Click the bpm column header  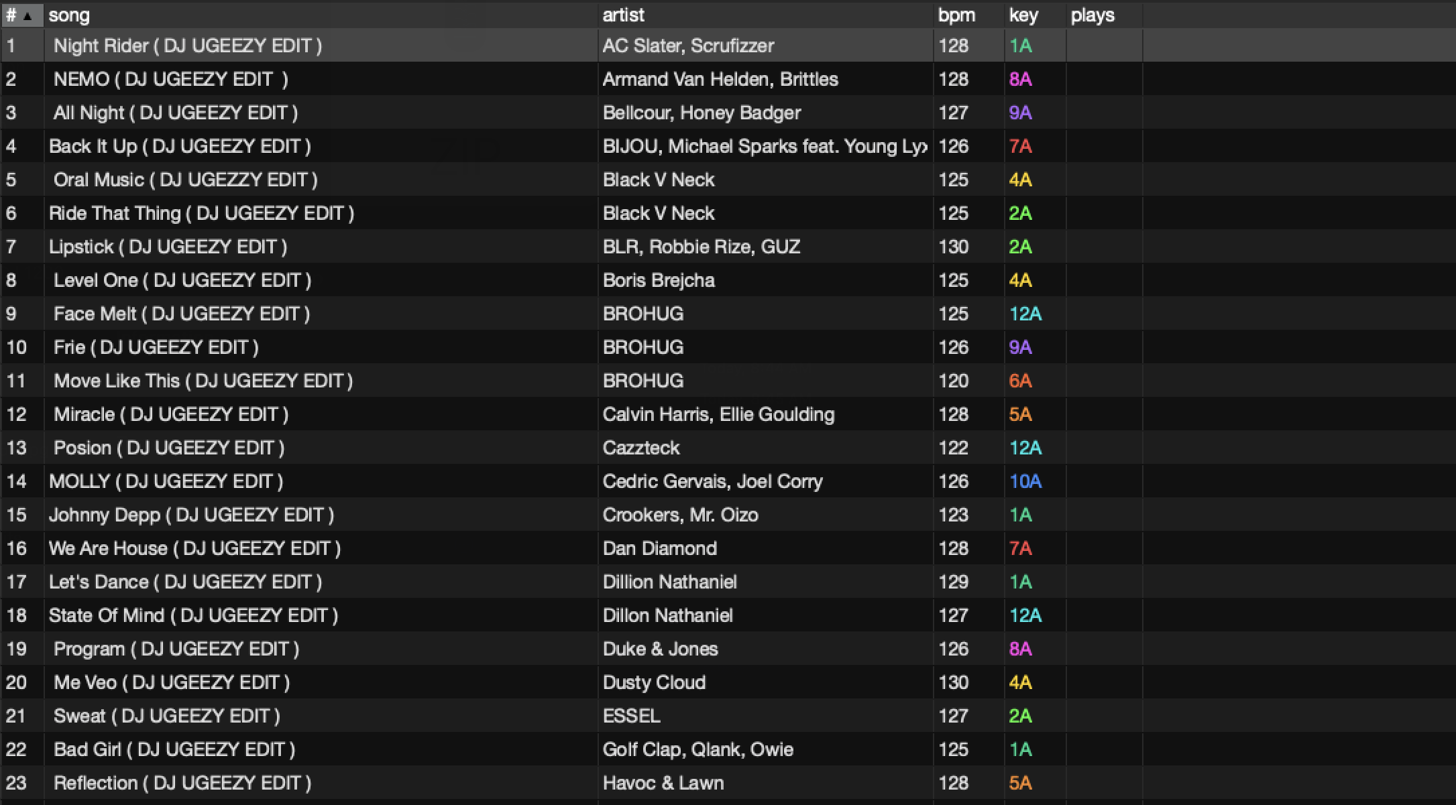click(956, 15)
